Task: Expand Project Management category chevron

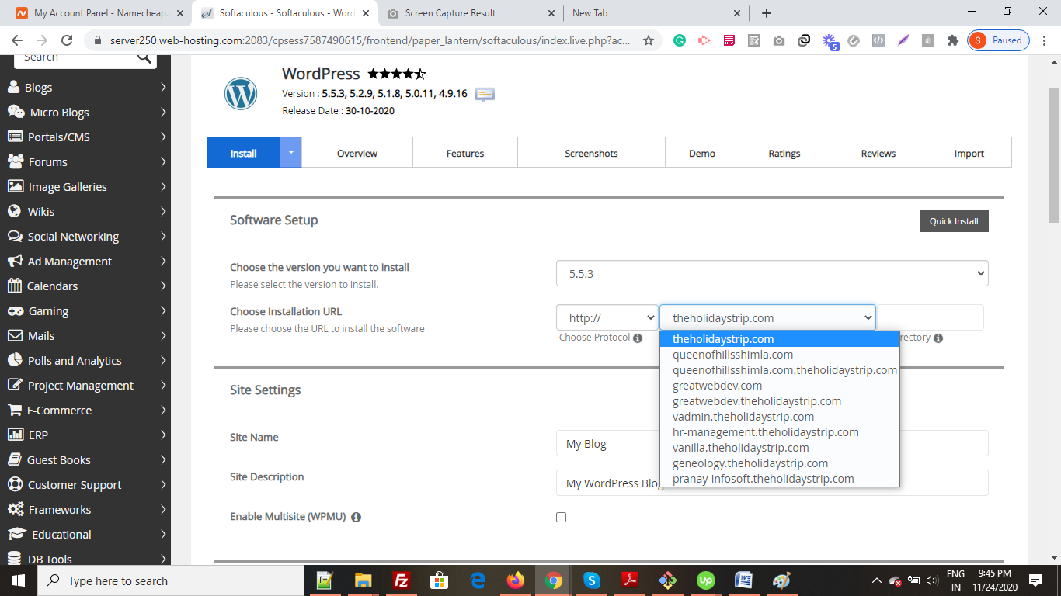Action: click(163, 386)
